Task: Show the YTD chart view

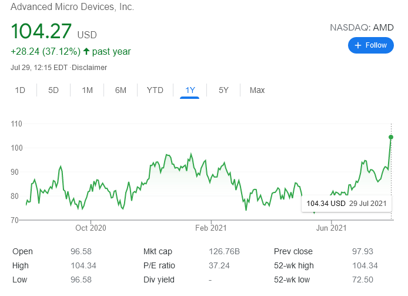Action: pos(155,90)
